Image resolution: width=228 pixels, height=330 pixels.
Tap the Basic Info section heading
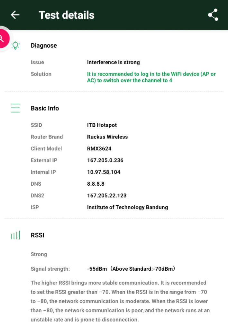45,108
